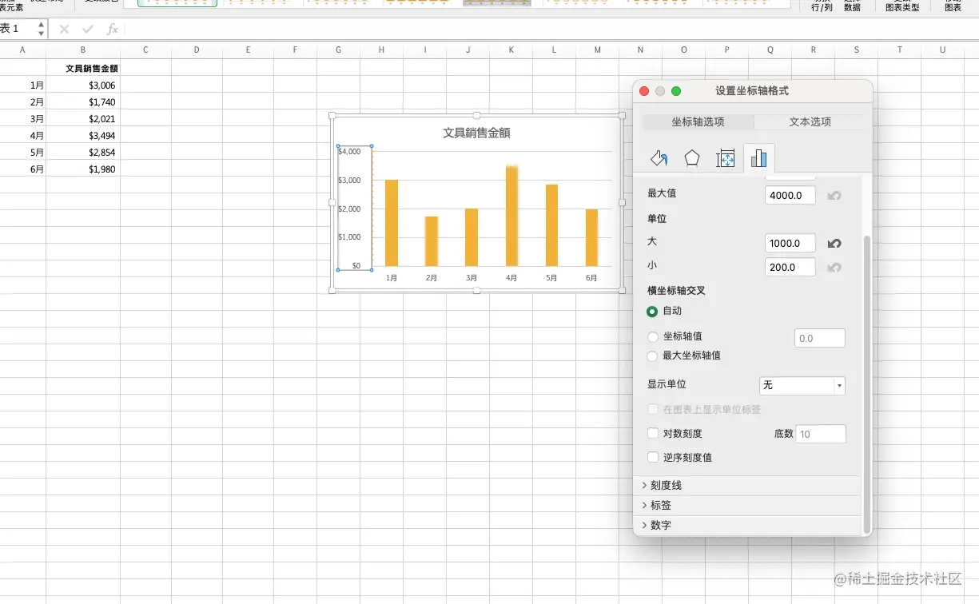The width and height of the screenshot is (979, 604).
Task: Enable the 对数刻度 checkbox
Action: tap(653, 434)
